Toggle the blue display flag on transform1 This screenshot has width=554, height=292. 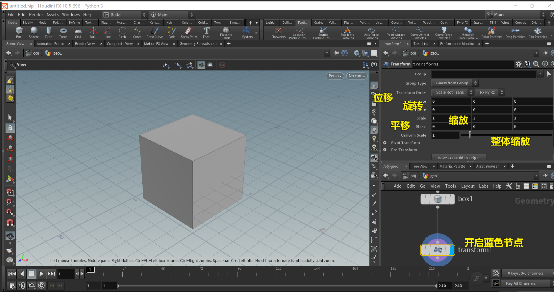click(452, 250)
